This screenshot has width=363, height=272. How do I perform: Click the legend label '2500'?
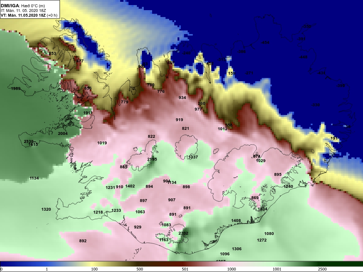(322, 269)
